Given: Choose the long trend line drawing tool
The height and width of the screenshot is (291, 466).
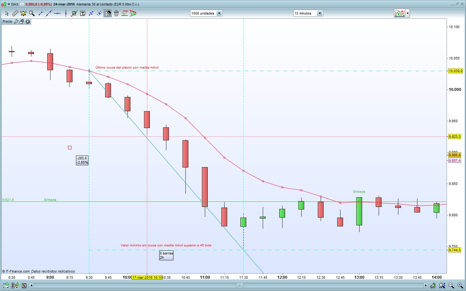Looking at the screenshot, I should point(49,13).
